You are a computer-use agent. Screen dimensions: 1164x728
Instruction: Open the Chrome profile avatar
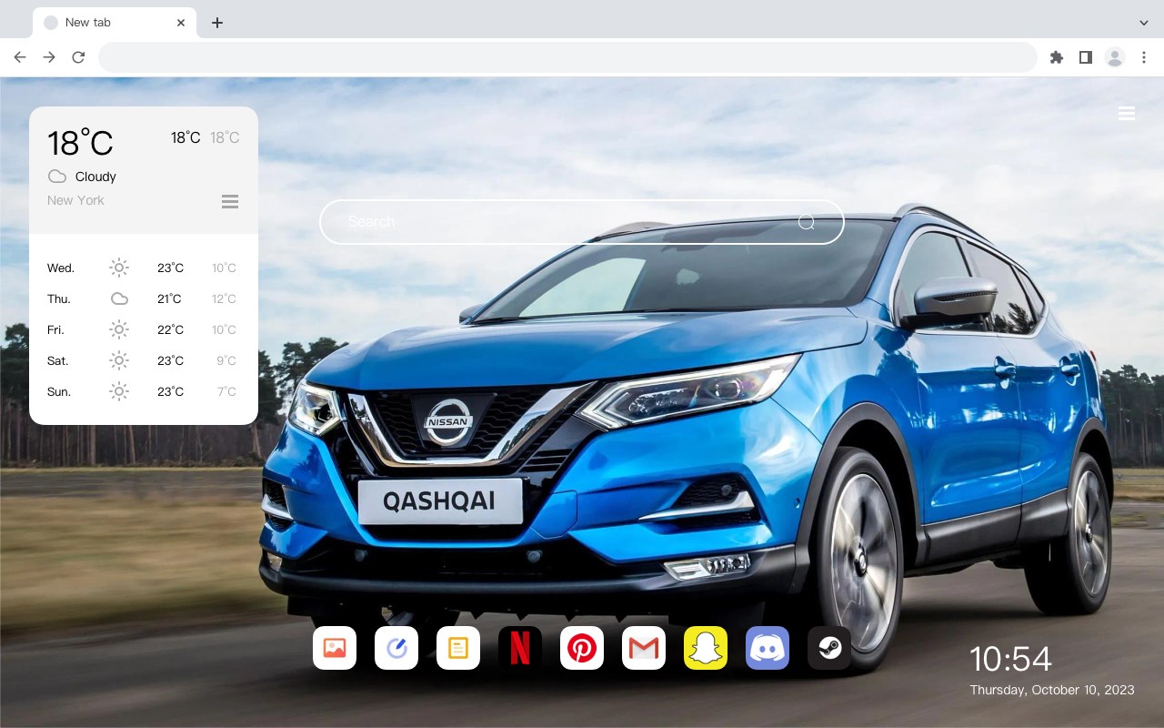[x=1115, y=57]
